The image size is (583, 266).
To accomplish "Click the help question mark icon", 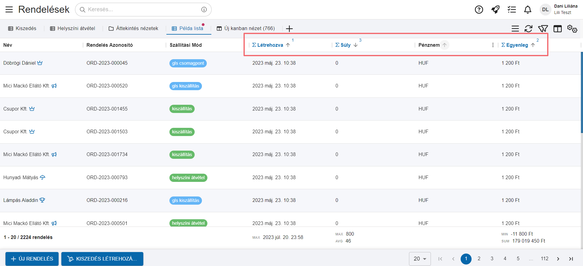I will pyautogui.click(x=479, y=10).
